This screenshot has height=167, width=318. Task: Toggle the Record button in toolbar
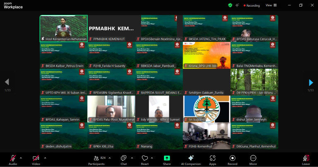(232, 159)
